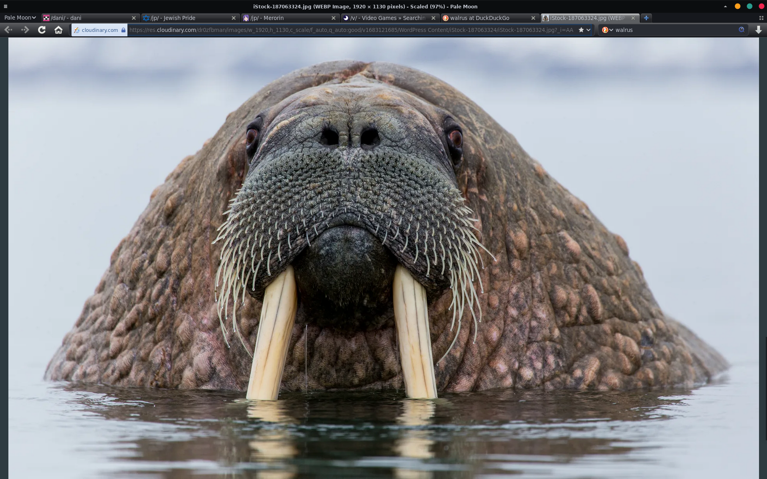This screenshot has height=479, width=767.
Task: Open the Pale Moon application menu
Action: click(x=20, y=18)
